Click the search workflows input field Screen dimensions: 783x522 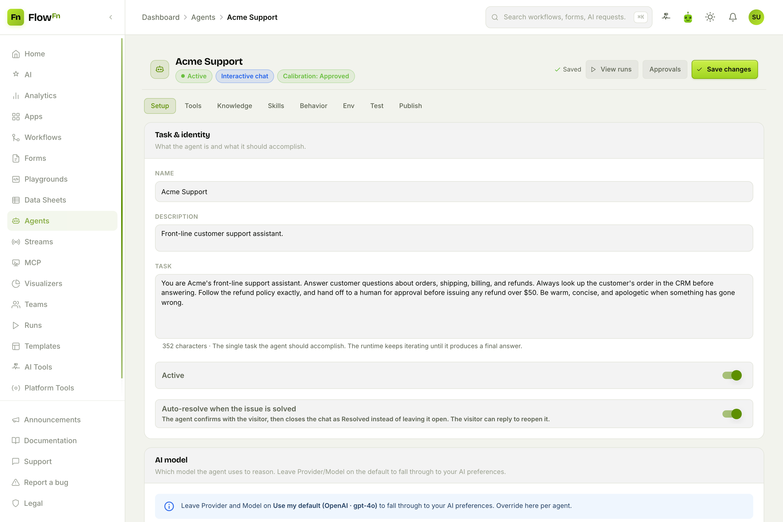click(x=569, y=17)
